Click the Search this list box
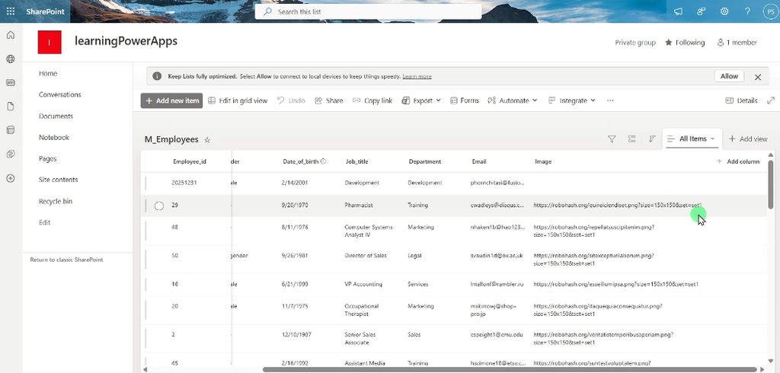Screen dimensions: 780x373 [x=368, y=11]
